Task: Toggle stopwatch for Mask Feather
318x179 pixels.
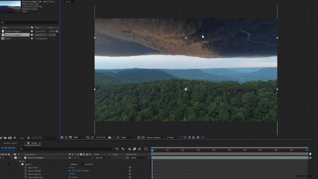Action: [25, 171]
